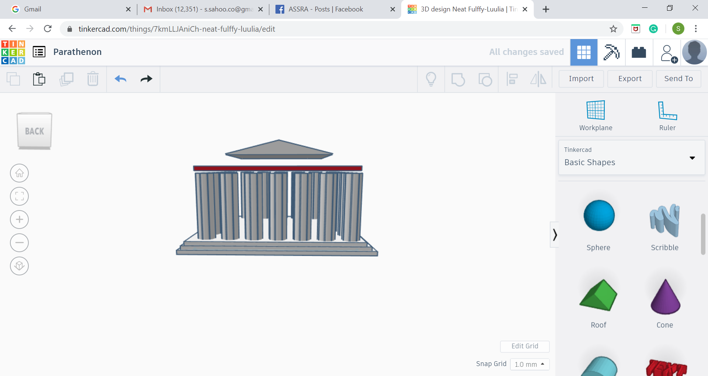Image resolution: width=708 pixels, height=376 pixels.
Task: Collapse the shapes panel with the chevron
Action: pos(555,234)
